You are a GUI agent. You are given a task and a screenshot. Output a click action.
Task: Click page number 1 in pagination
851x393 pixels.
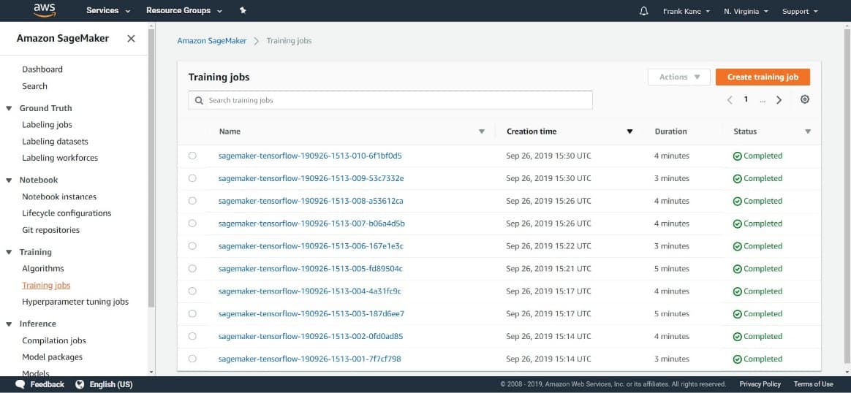(746, 99)
